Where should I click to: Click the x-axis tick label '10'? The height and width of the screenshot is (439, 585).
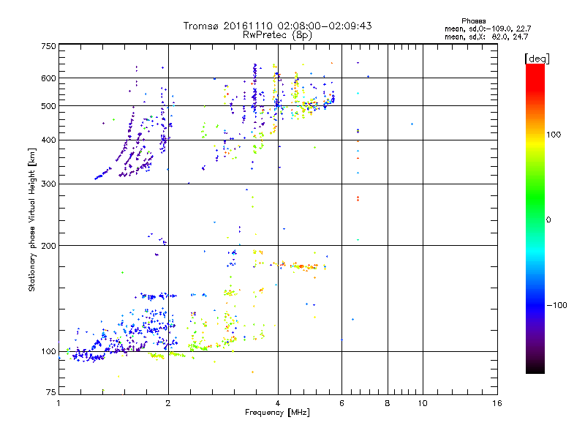pos(423,403)
